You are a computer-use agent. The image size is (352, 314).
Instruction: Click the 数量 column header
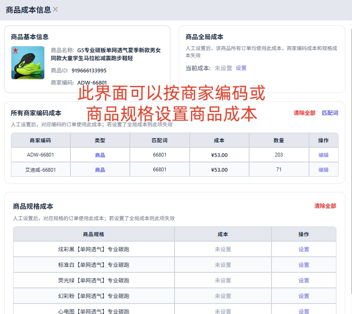[279, 140]
